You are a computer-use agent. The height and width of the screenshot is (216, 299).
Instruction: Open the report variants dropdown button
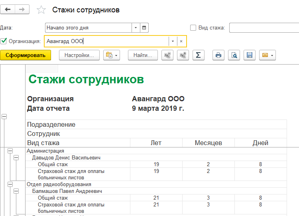coord(112,55)
